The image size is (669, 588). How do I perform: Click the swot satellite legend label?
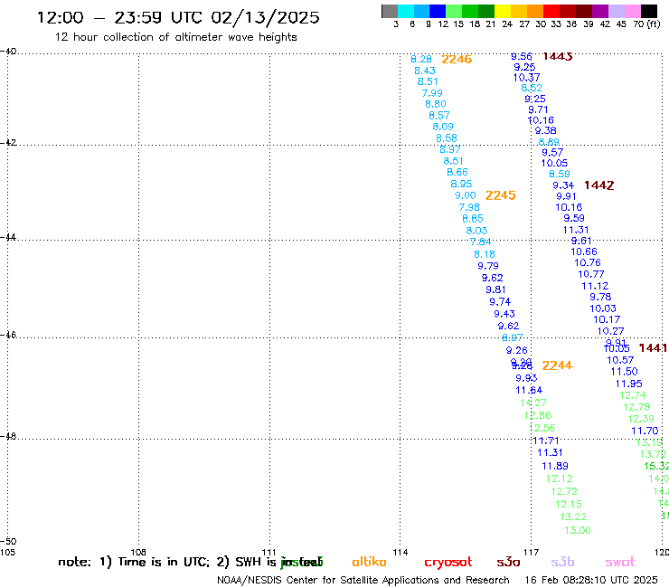pyautogui.click(x=619, y=562)
